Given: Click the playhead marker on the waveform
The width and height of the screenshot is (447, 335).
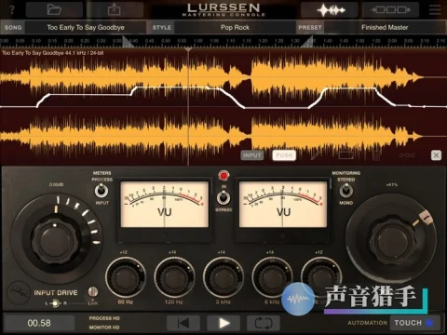Looking at the screenshot, I should pyautogui.click(x=188, y=49).
